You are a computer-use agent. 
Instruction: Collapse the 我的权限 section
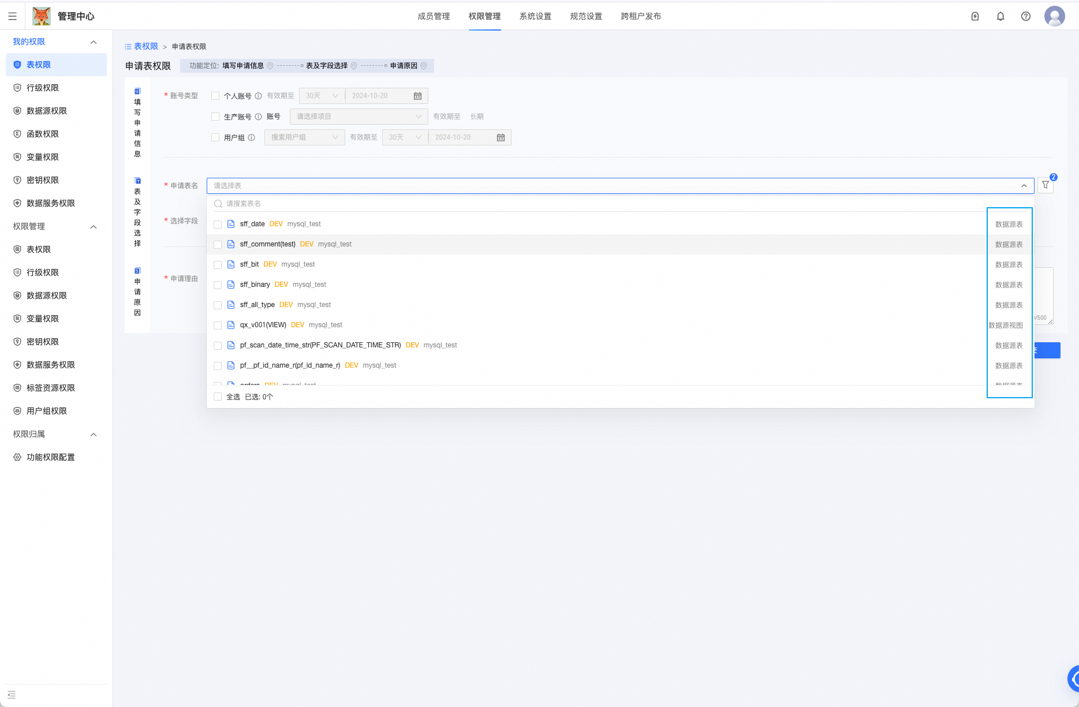coord(93,41)
